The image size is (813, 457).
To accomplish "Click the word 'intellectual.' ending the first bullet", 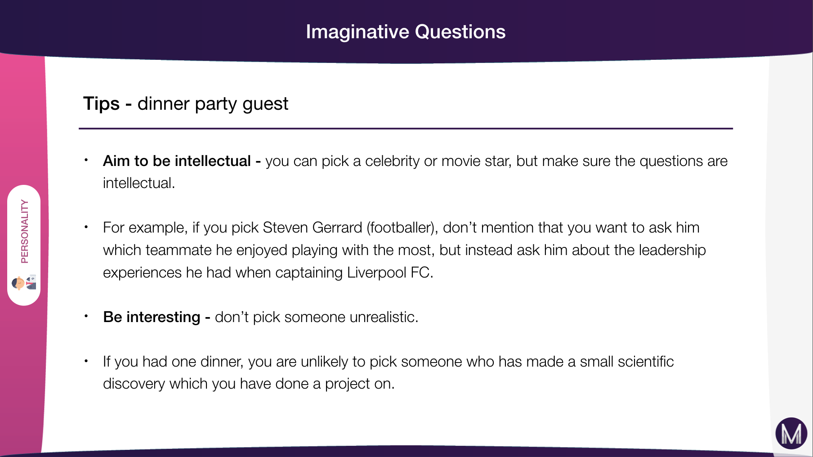I will pyautogui.click(x=139, y=183).
